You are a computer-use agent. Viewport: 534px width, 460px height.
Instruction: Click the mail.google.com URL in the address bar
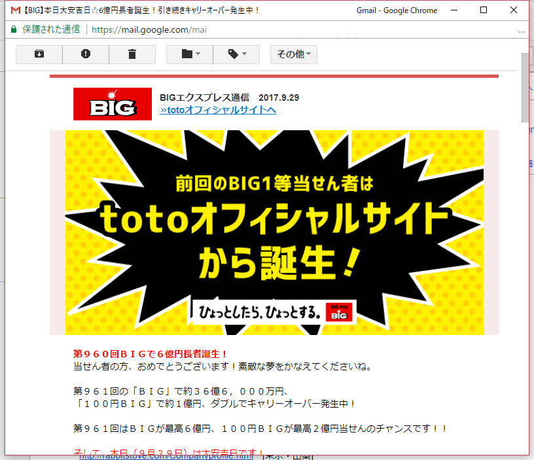point(149,29)
